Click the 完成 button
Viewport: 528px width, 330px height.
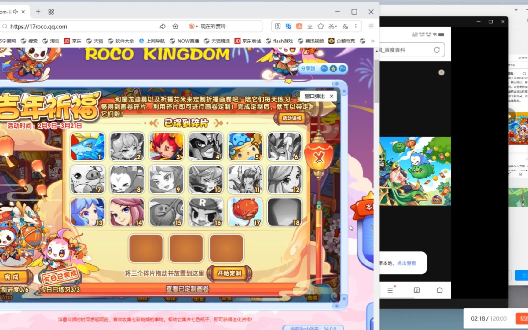click(13, 277)
